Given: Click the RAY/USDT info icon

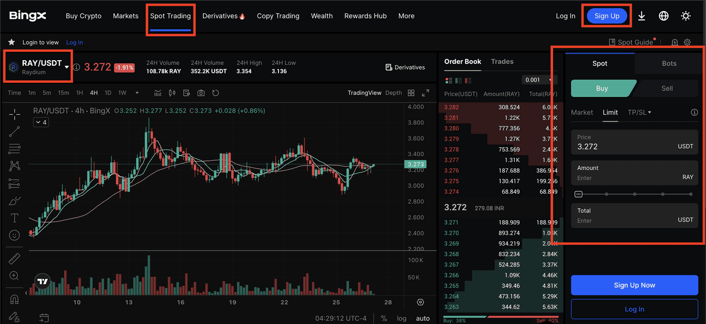Looking at the screenshot, I should pyautogui.click(x=77, y=67).
